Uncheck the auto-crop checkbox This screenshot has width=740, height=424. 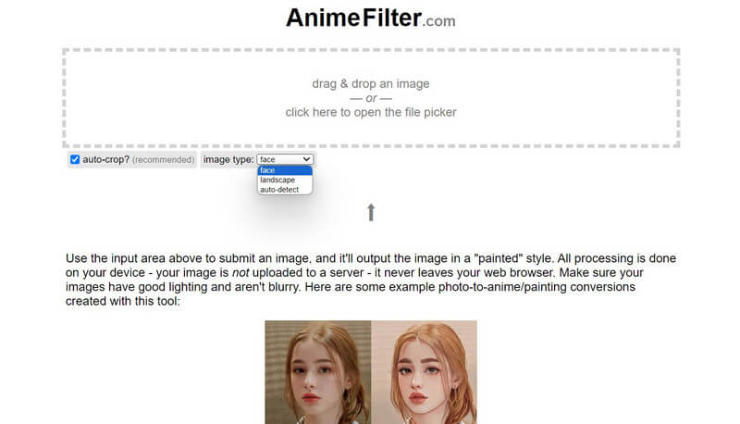tap(75, 159)
